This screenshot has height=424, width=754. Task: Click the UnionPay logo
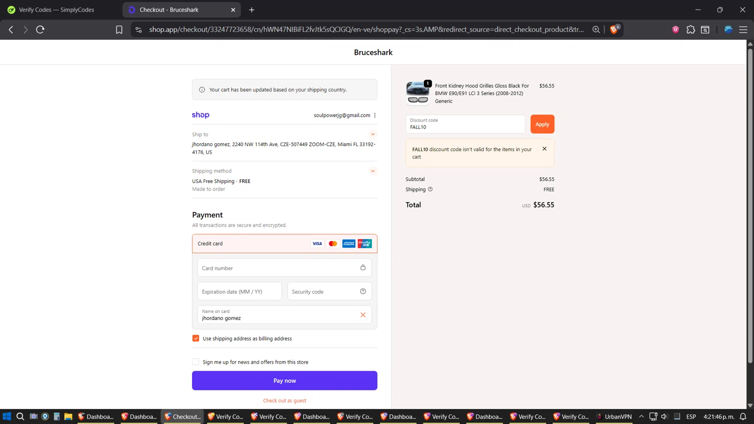pyautogui.click(x=365, y=244)
